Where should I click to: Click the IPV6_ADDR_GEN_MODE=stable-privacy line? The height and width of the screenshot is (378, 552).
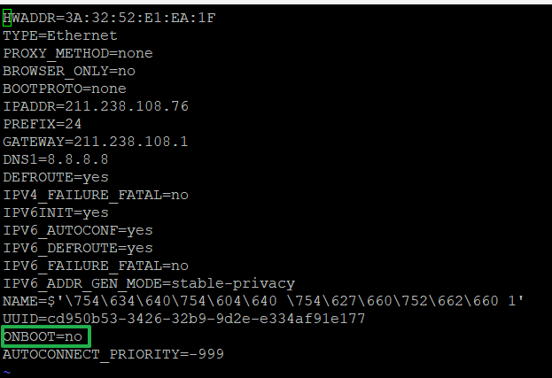(x=149, y=283)
